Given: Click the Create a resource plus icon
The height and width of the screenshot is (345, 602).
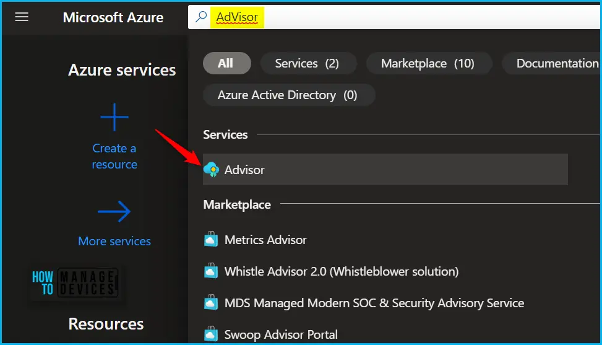Looking at the screenshot, I should point(114,117).
